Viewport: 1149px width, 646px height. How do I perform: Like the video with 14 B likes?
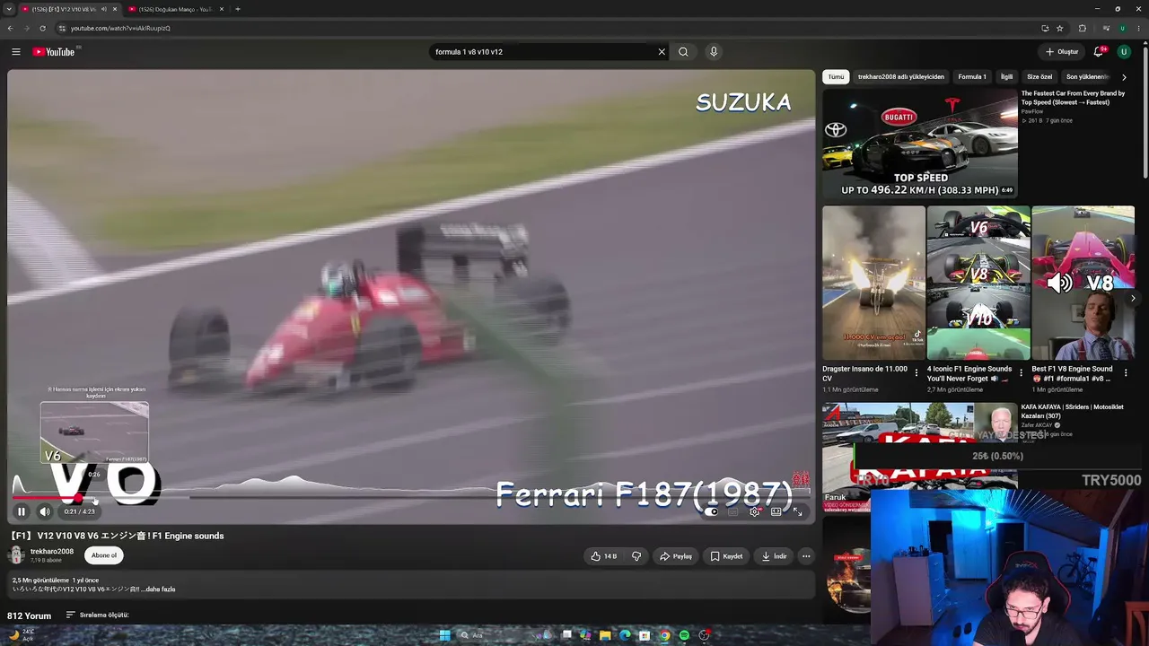603,556
